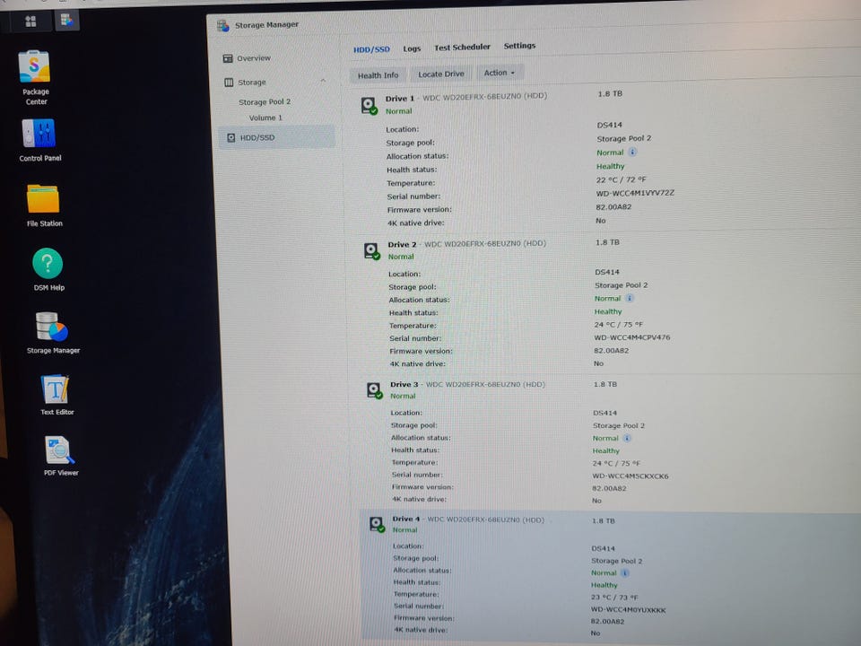The height and width of the screenshot is (646, 861).
Task: Show allocation status info for Drive 2
Action: click(630, 298)
